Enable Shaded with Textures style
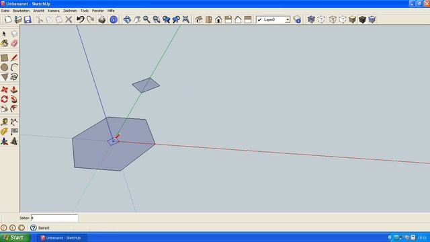Screen dimensions: 430x242 (x=362, y=19)
